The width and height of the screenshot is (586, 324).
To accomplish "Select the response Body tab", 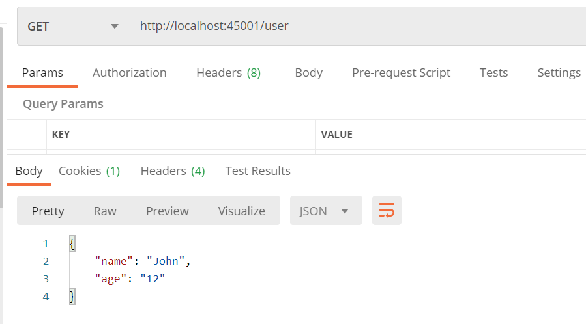I will 29,171.
